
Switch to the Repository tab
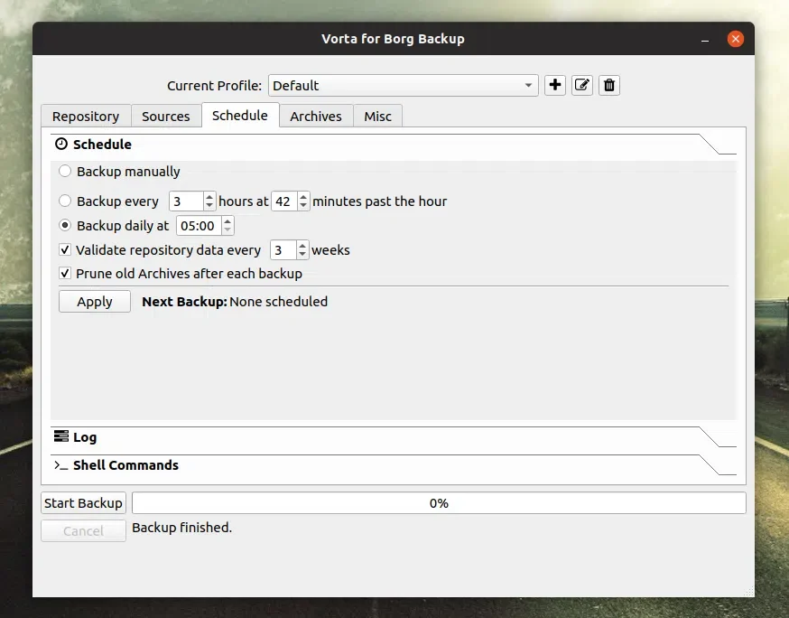[x=86, y=117]
